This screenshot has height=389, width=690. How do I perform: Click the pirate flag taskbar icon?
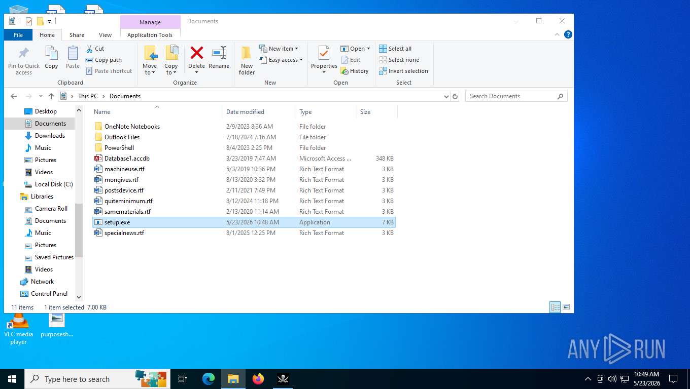pyautogui.click(x=283, y=379)
